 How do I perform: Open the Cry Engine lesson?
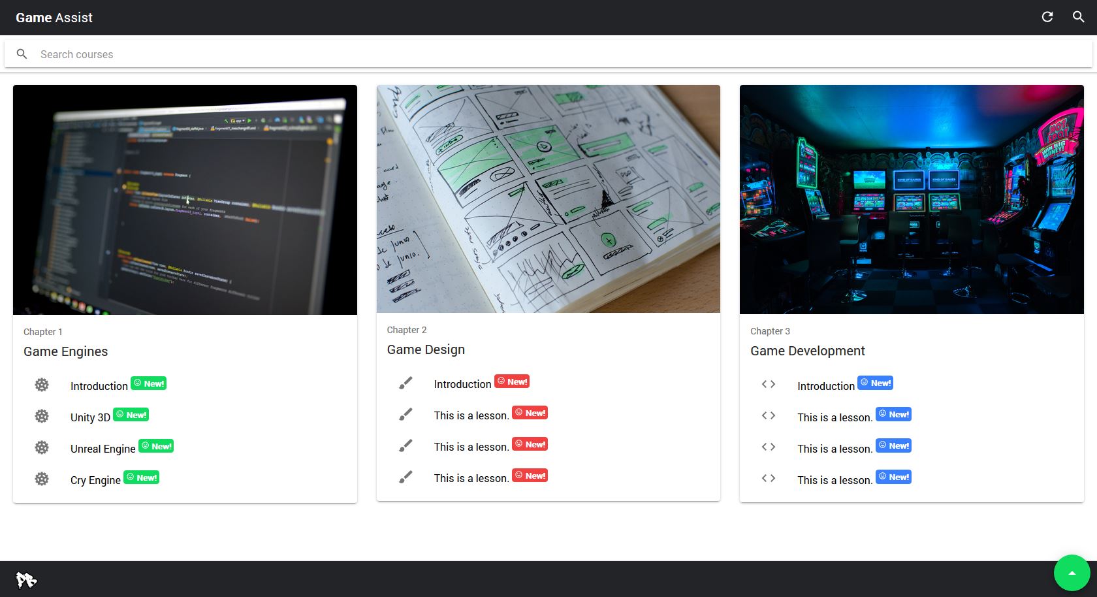pyautogui.click(x=95, y=480)
